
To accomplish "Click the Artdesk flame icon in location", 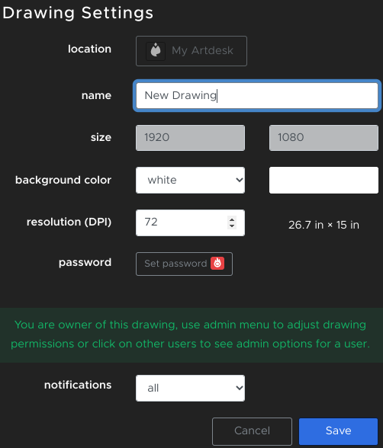I will [x=156, y=51].
